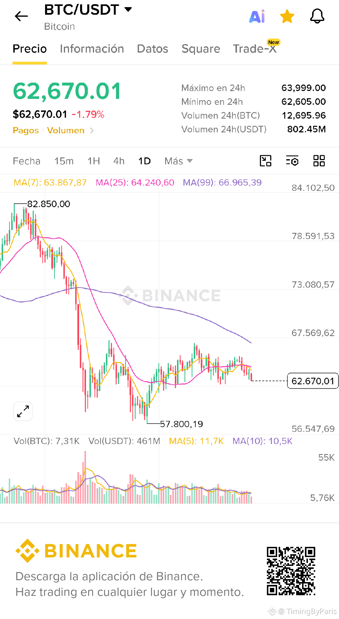339x619 pixels.
Task: Click the Mínimo en 24h value 62,605.00
Action: [304, 102]
